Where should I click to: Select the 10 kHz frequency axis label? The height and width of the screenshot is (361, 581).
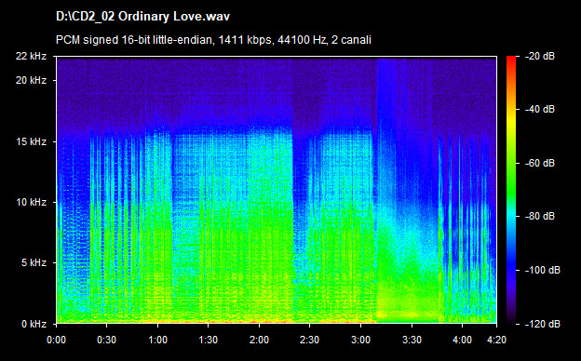(x=31, y=202)
